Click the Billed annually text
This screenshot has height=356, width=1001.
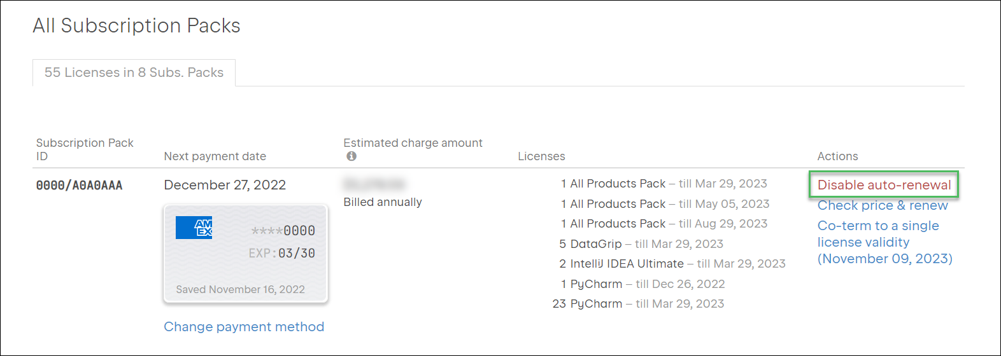point(383,202)
